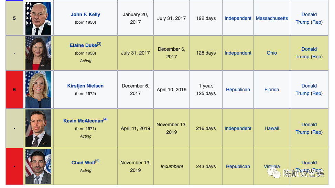Open Donald Trump link in McAleenan's row
The image size is (335, 188).
(309, 125)
